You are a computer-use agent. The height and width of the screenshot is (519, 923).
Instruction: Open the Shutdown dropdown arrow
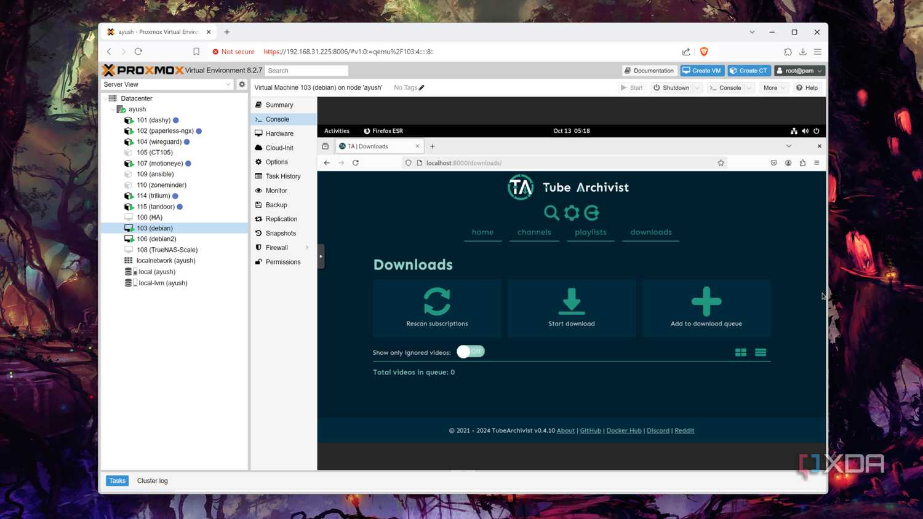697,88
